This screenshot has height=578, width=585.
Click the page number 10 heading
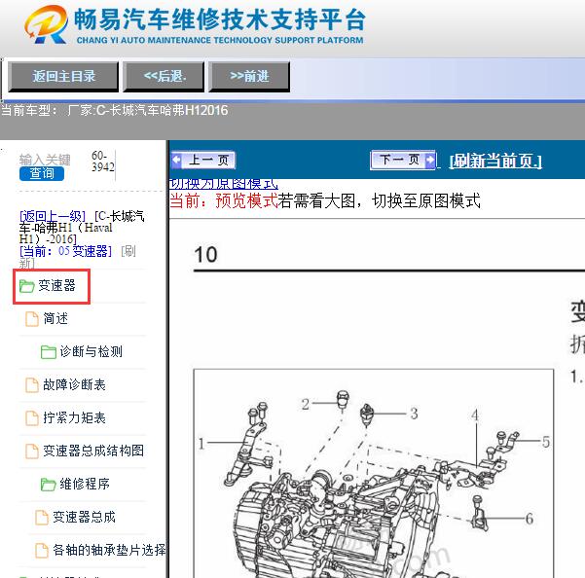click(x=205, y=255)
